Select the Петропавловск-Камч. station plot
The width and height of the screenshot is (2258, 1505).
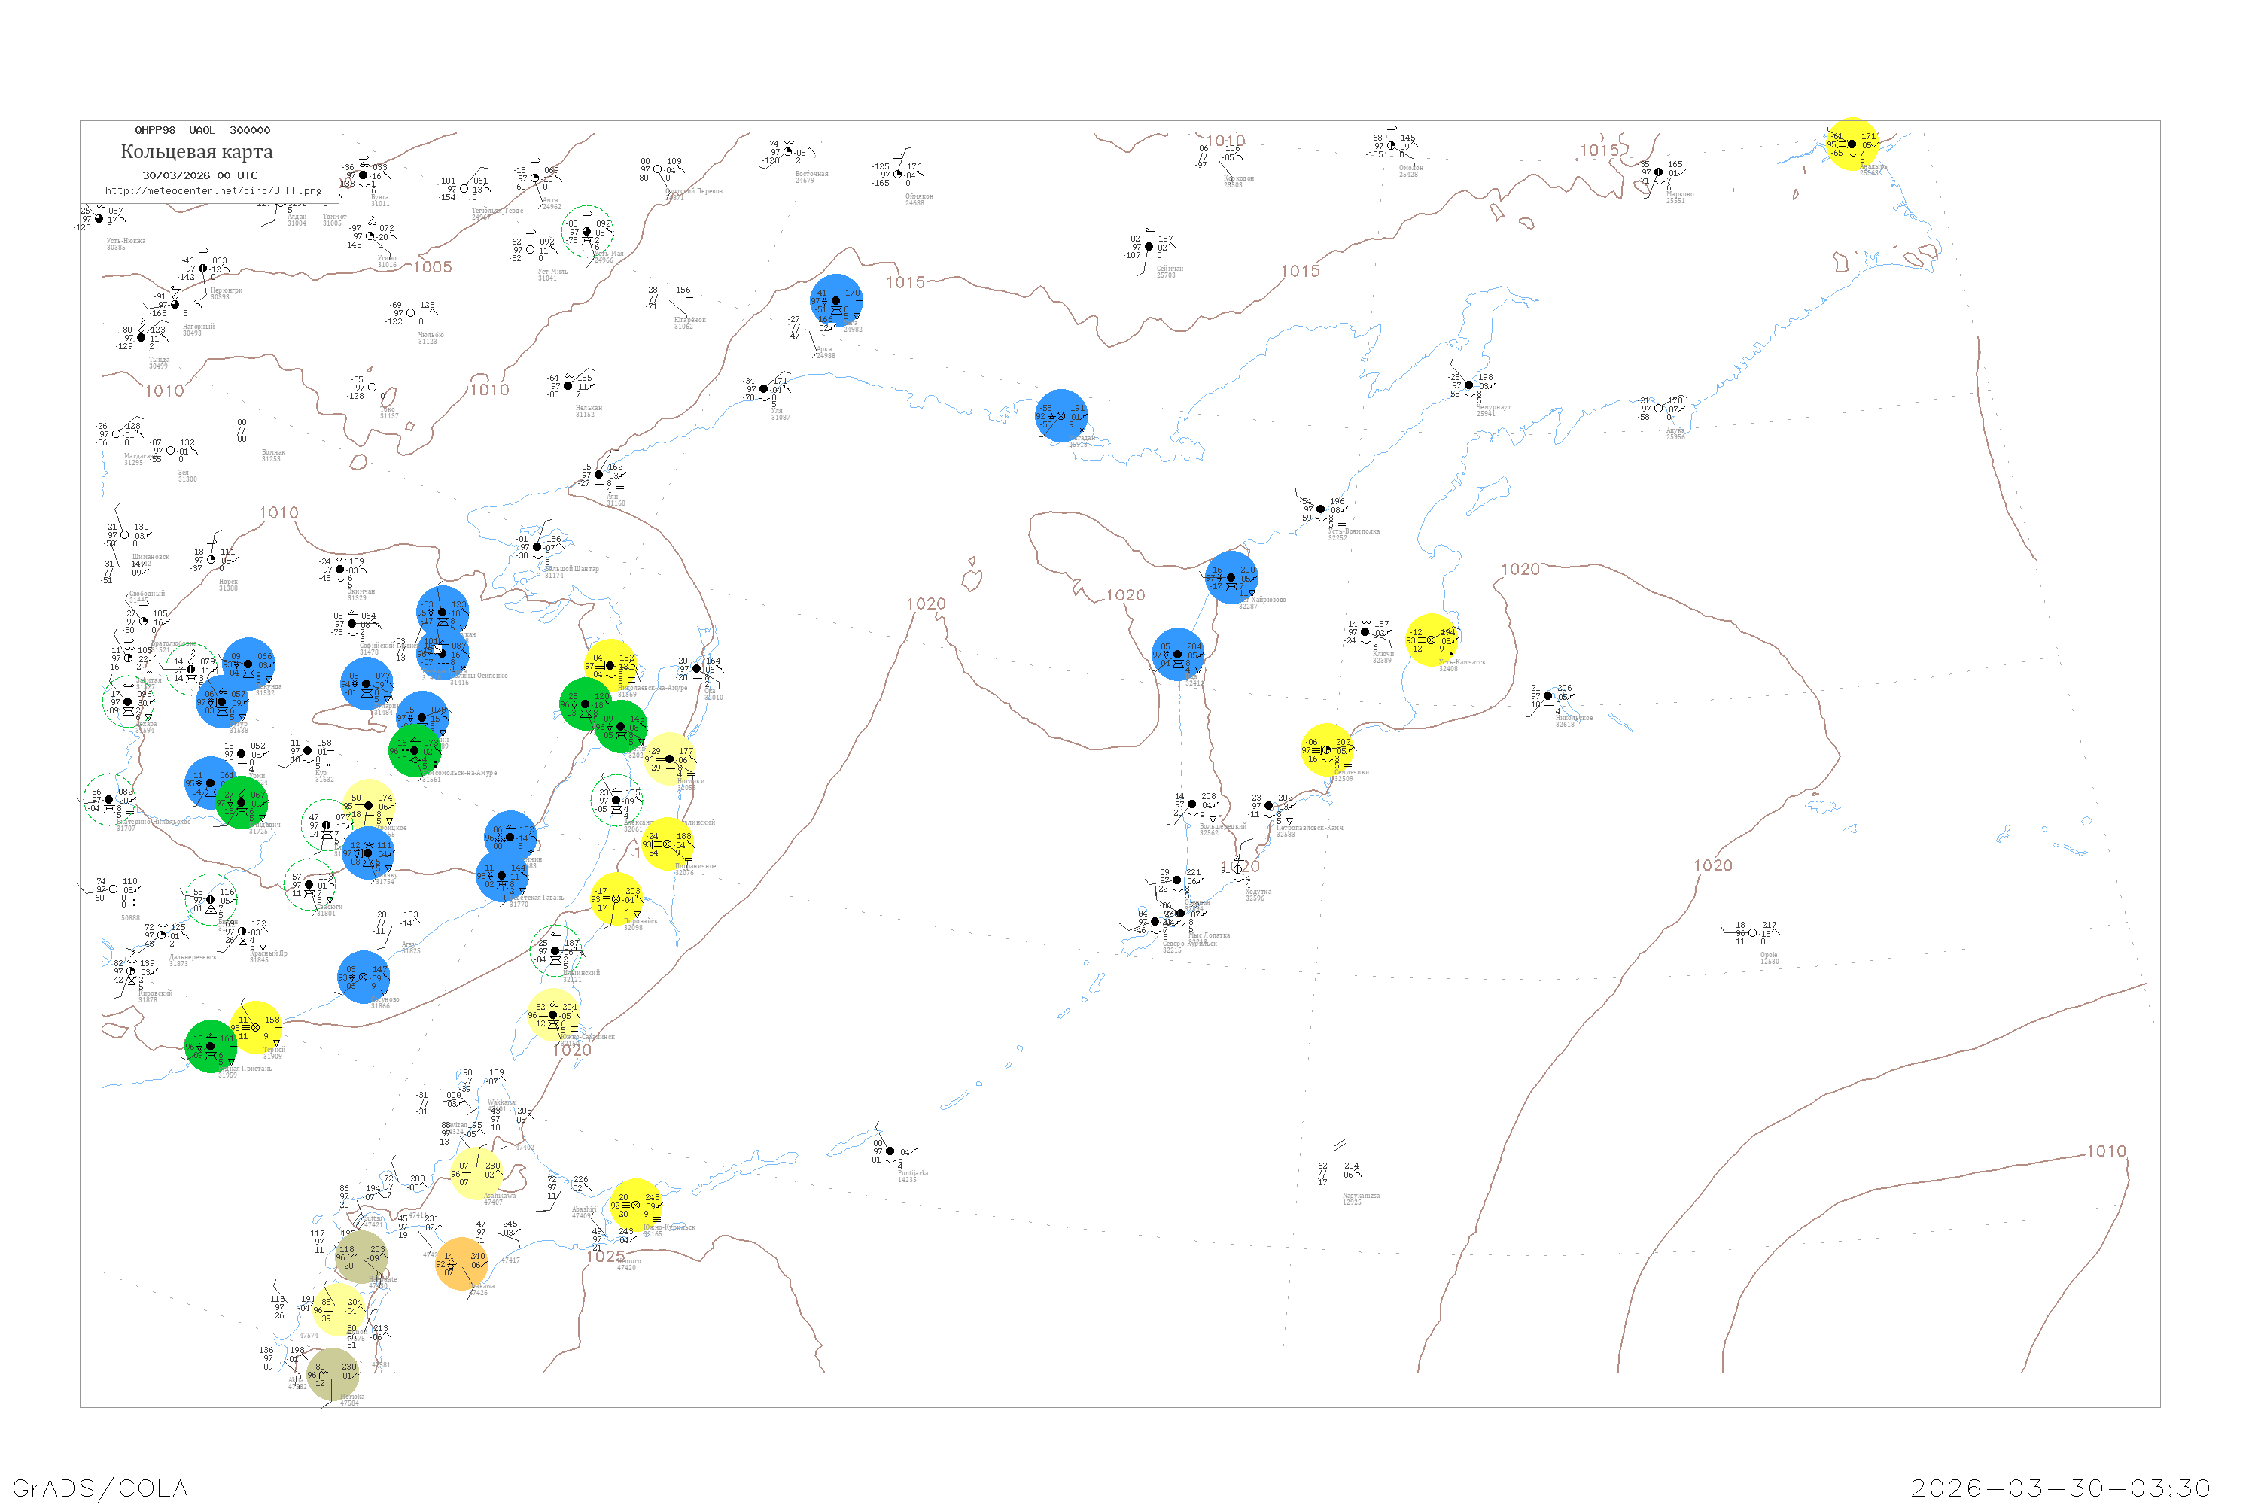tap(1268, 805)
